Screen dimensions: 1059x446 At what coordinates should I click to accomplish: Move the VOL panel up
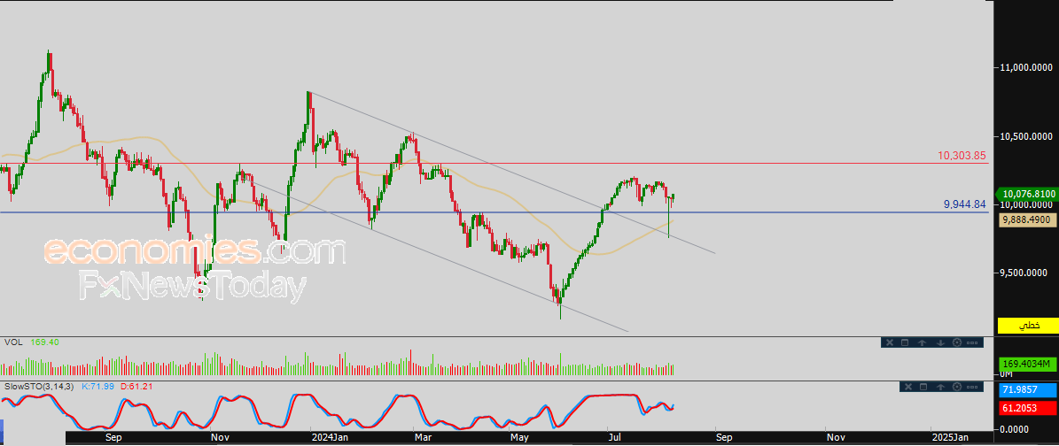[x=922, y=342]
